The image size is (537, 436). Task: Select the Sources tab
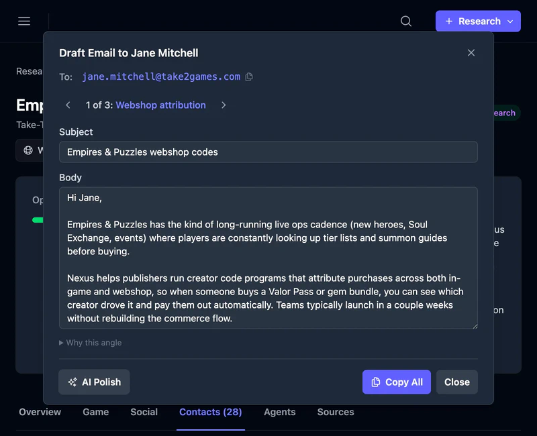tap(336, 412)
